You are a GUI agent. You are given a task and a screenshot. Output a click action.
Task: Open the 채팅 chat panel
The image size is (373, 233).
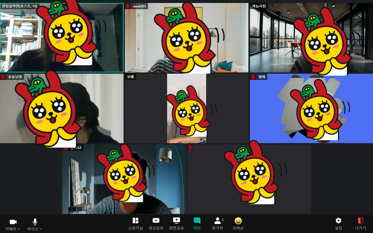click(197, 224)
